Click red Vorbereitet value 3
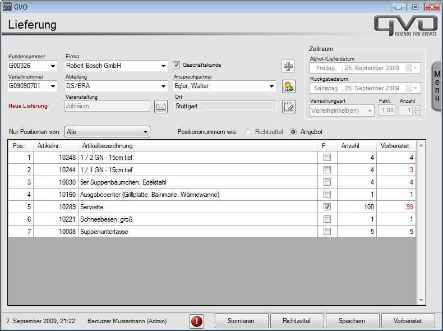443x331 pixels. coord(412,170)
